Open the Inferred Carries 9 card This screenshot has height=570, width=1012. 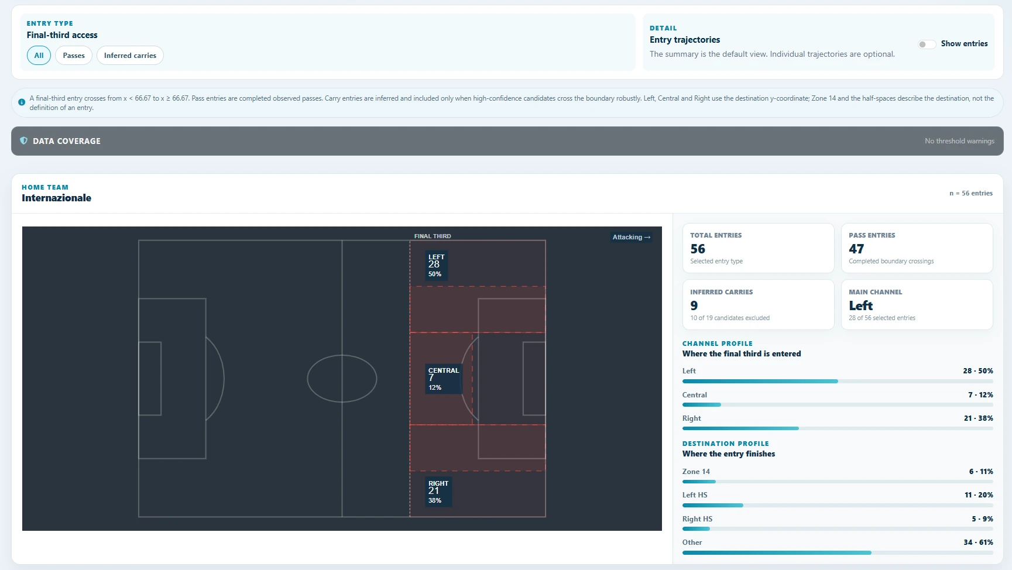point(758,304)
